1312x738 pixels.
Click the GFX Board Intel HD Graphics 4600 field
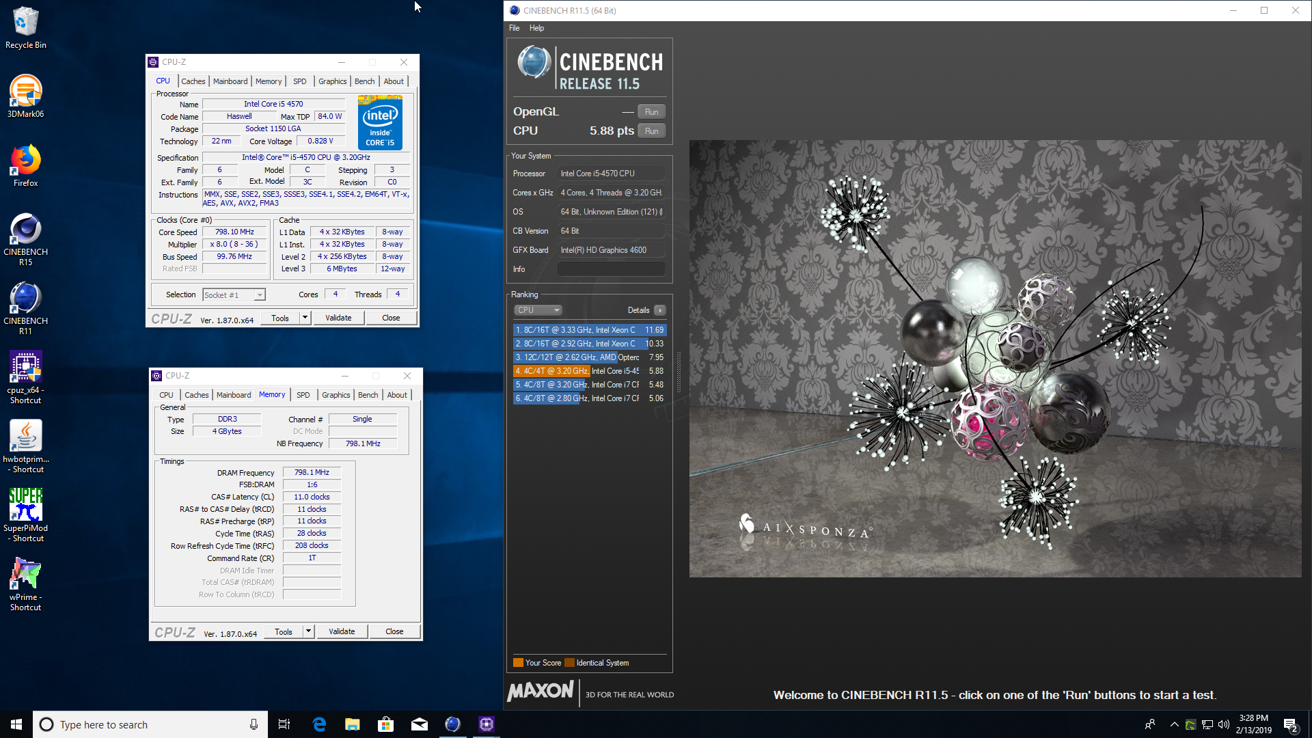pos(611,250)
